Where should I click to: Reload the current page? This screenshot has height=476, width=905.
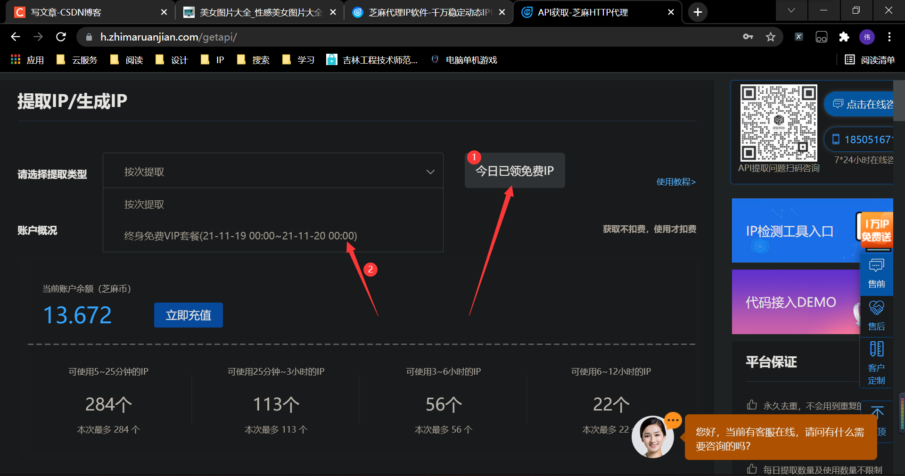[61, 37]
